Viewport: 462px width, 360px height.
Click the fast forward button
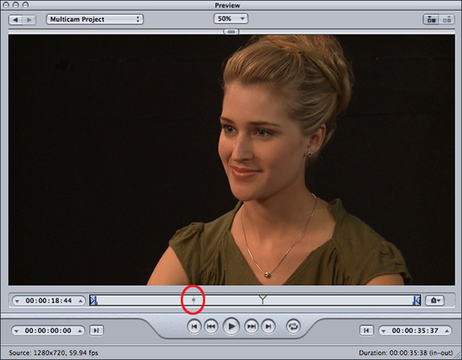[x=252, y=326]
